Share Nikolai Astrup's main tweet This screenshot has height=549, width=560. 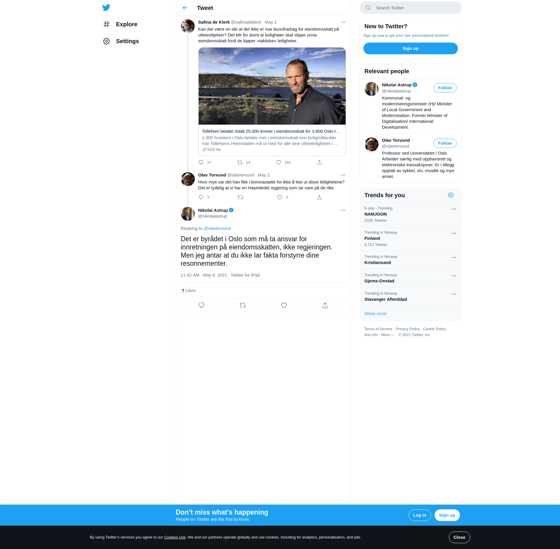click(x=325, y=305)
